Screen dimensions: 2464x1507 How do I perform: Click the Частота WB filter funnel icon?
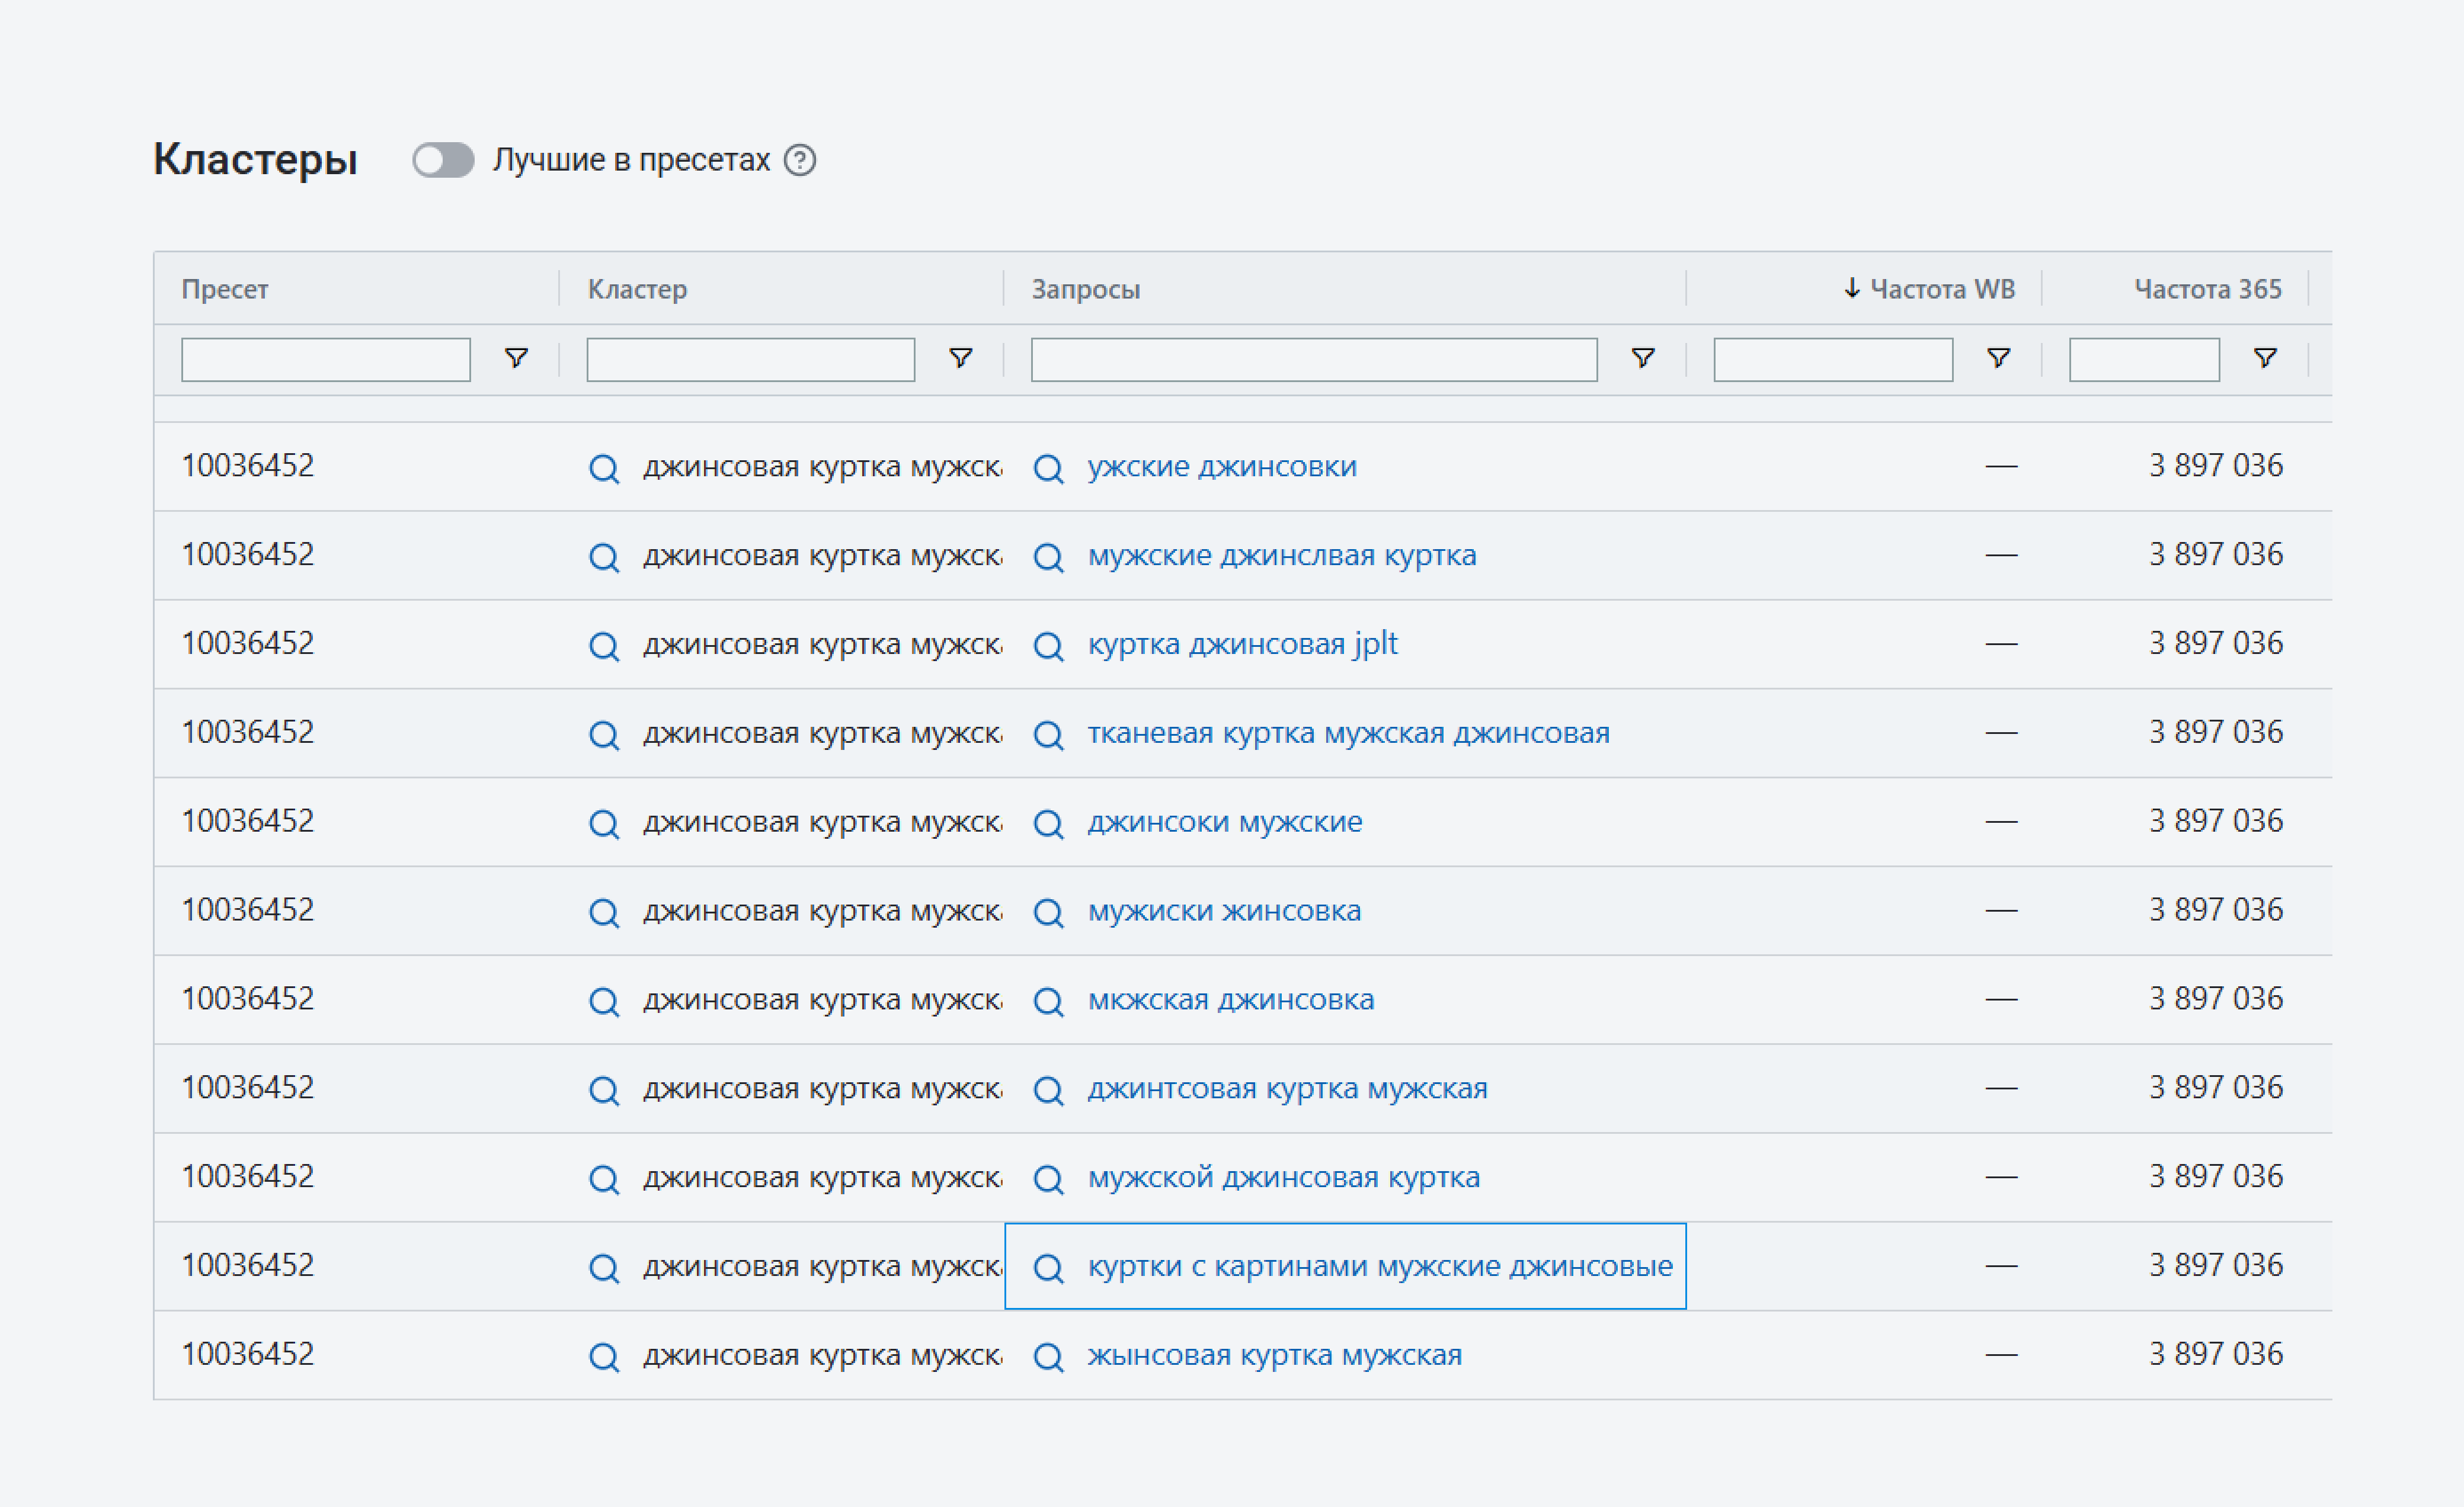(1998, 358)
